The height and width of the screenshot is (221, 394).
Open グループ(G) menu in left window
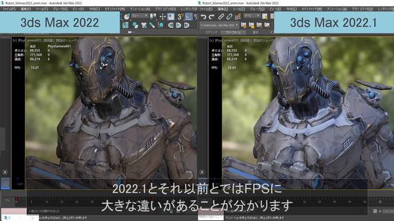click(x=60, y=9)
